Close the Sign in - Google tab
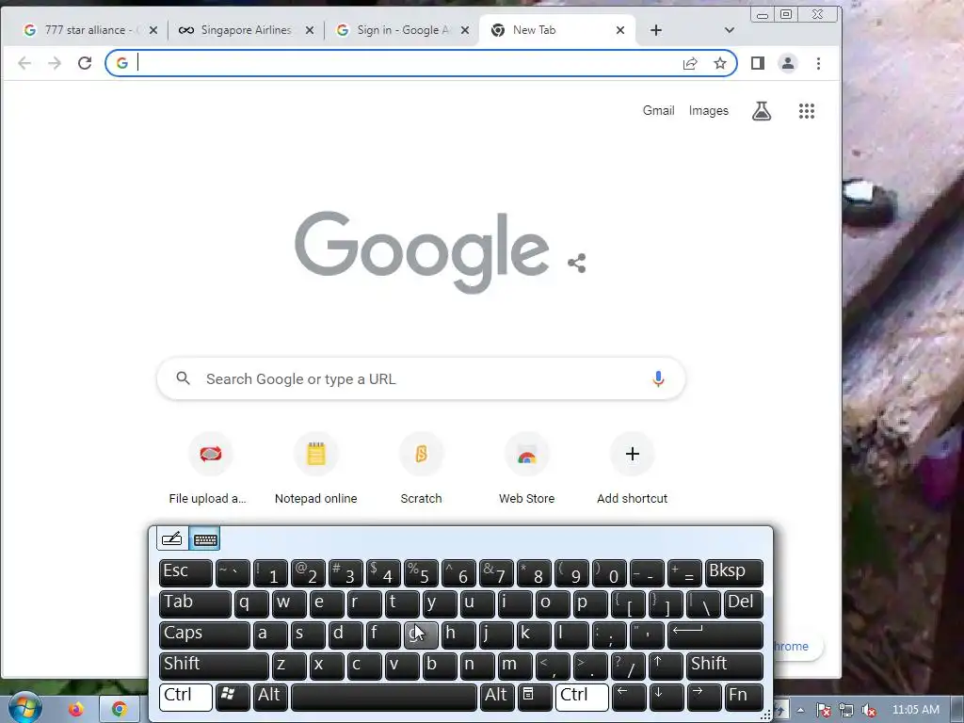The height and width of the screenshot is (723, 964). 465,30
